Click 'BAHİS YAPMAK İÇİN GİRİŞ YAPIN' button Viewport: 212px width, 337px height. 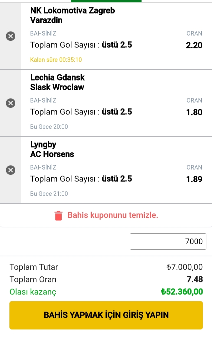pyautogui.click(x=106, y=315)
